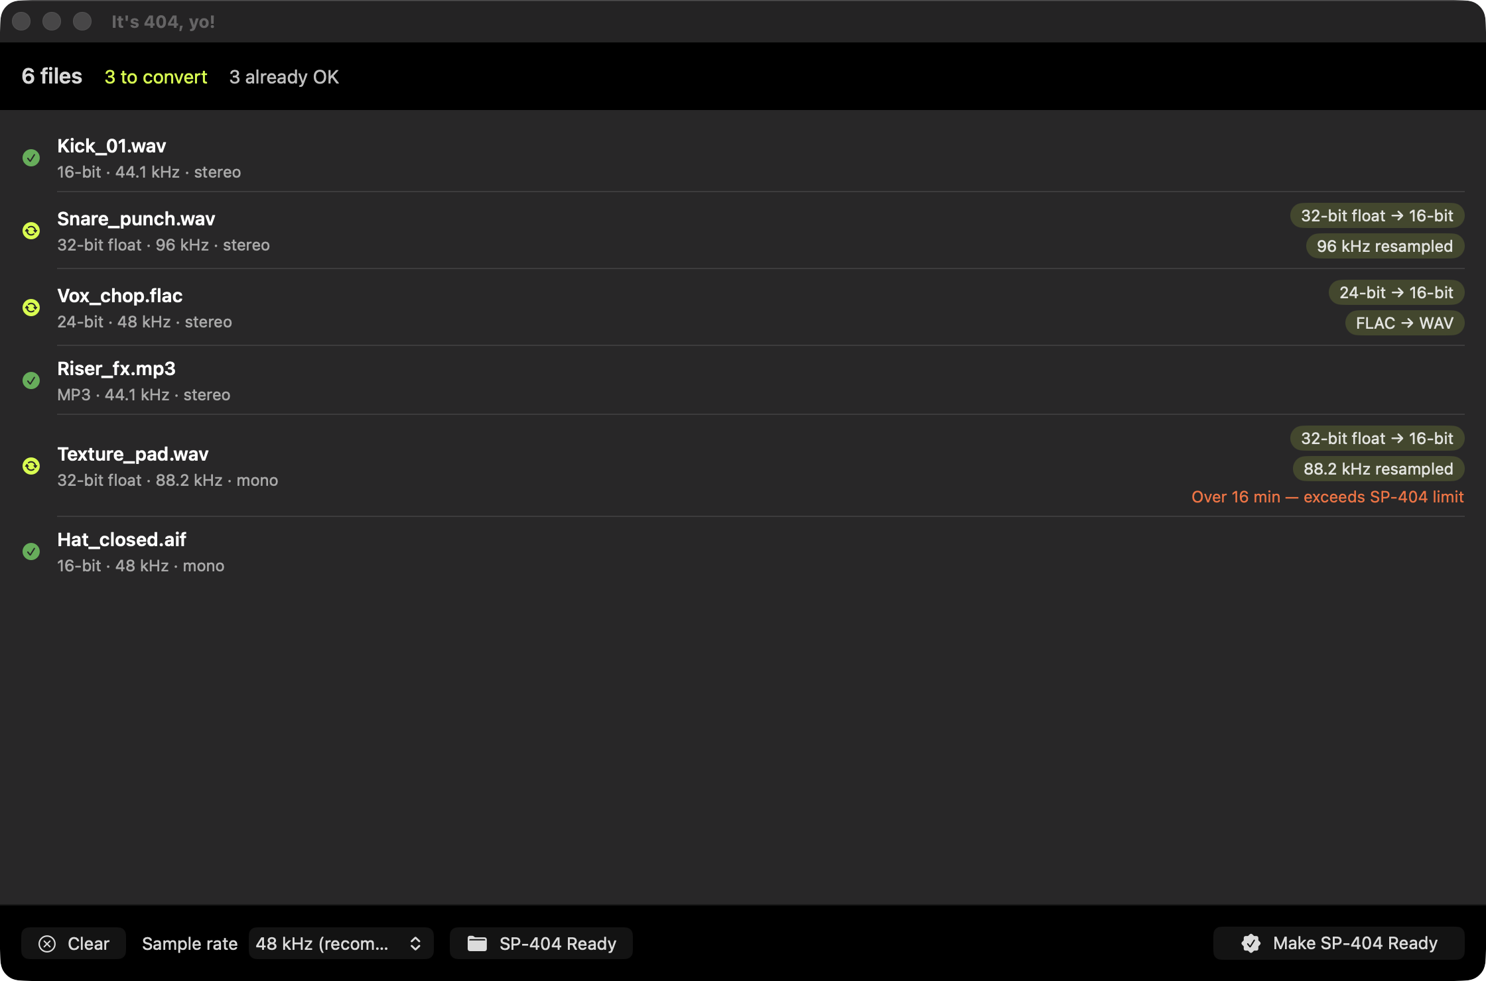Click the green checkmark icon beside Kick_01.wav

pyautogui.click(x=31, y=158)
